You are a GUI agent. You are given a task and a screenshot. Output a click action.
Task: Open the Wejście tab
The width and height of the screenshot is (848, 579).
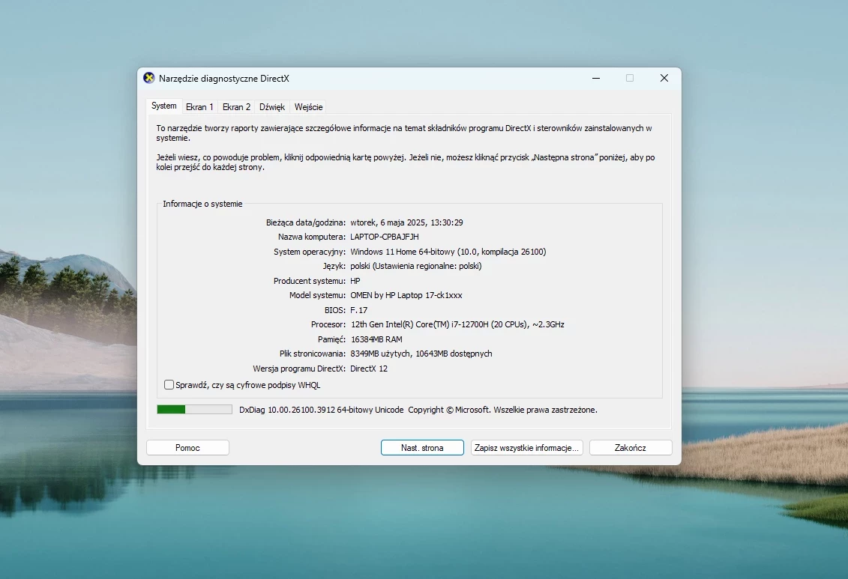click(308, 107)
